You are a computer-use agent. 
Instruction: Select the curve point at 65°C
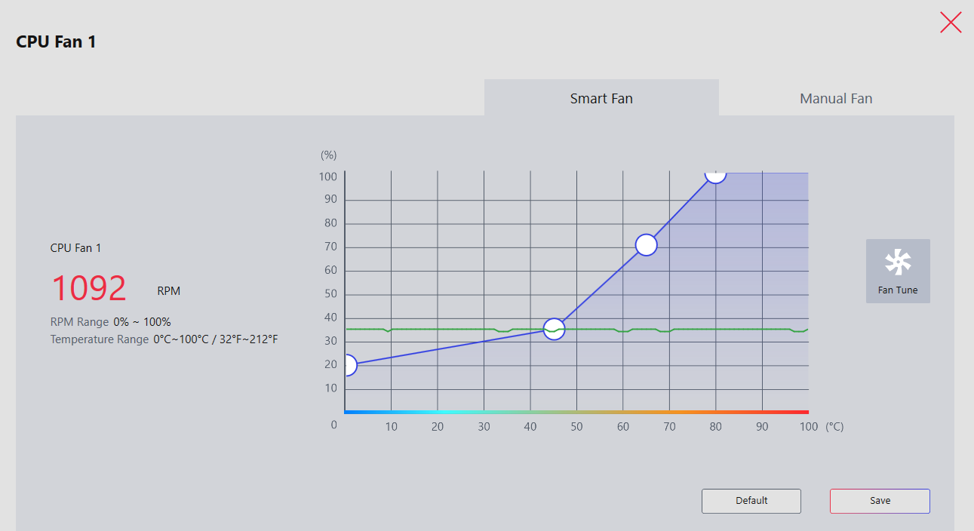(x=646, y=245)
